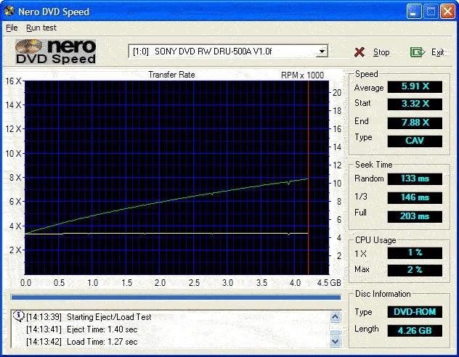Click the log info bubble icon
459x357 pixels.
click(18, 316)
